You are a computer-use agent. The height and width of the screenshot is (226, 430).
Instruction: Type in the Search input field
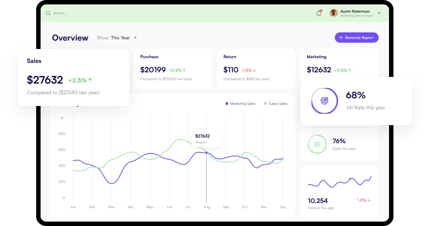click(111, 13)
